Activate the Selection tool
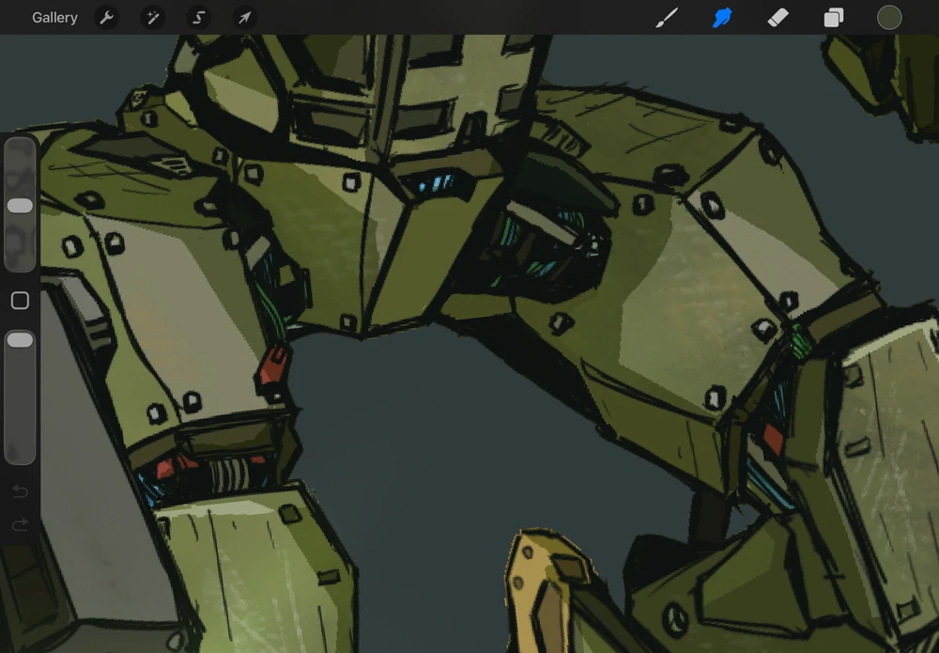This screenshot has height=653, width=939. 198,18
